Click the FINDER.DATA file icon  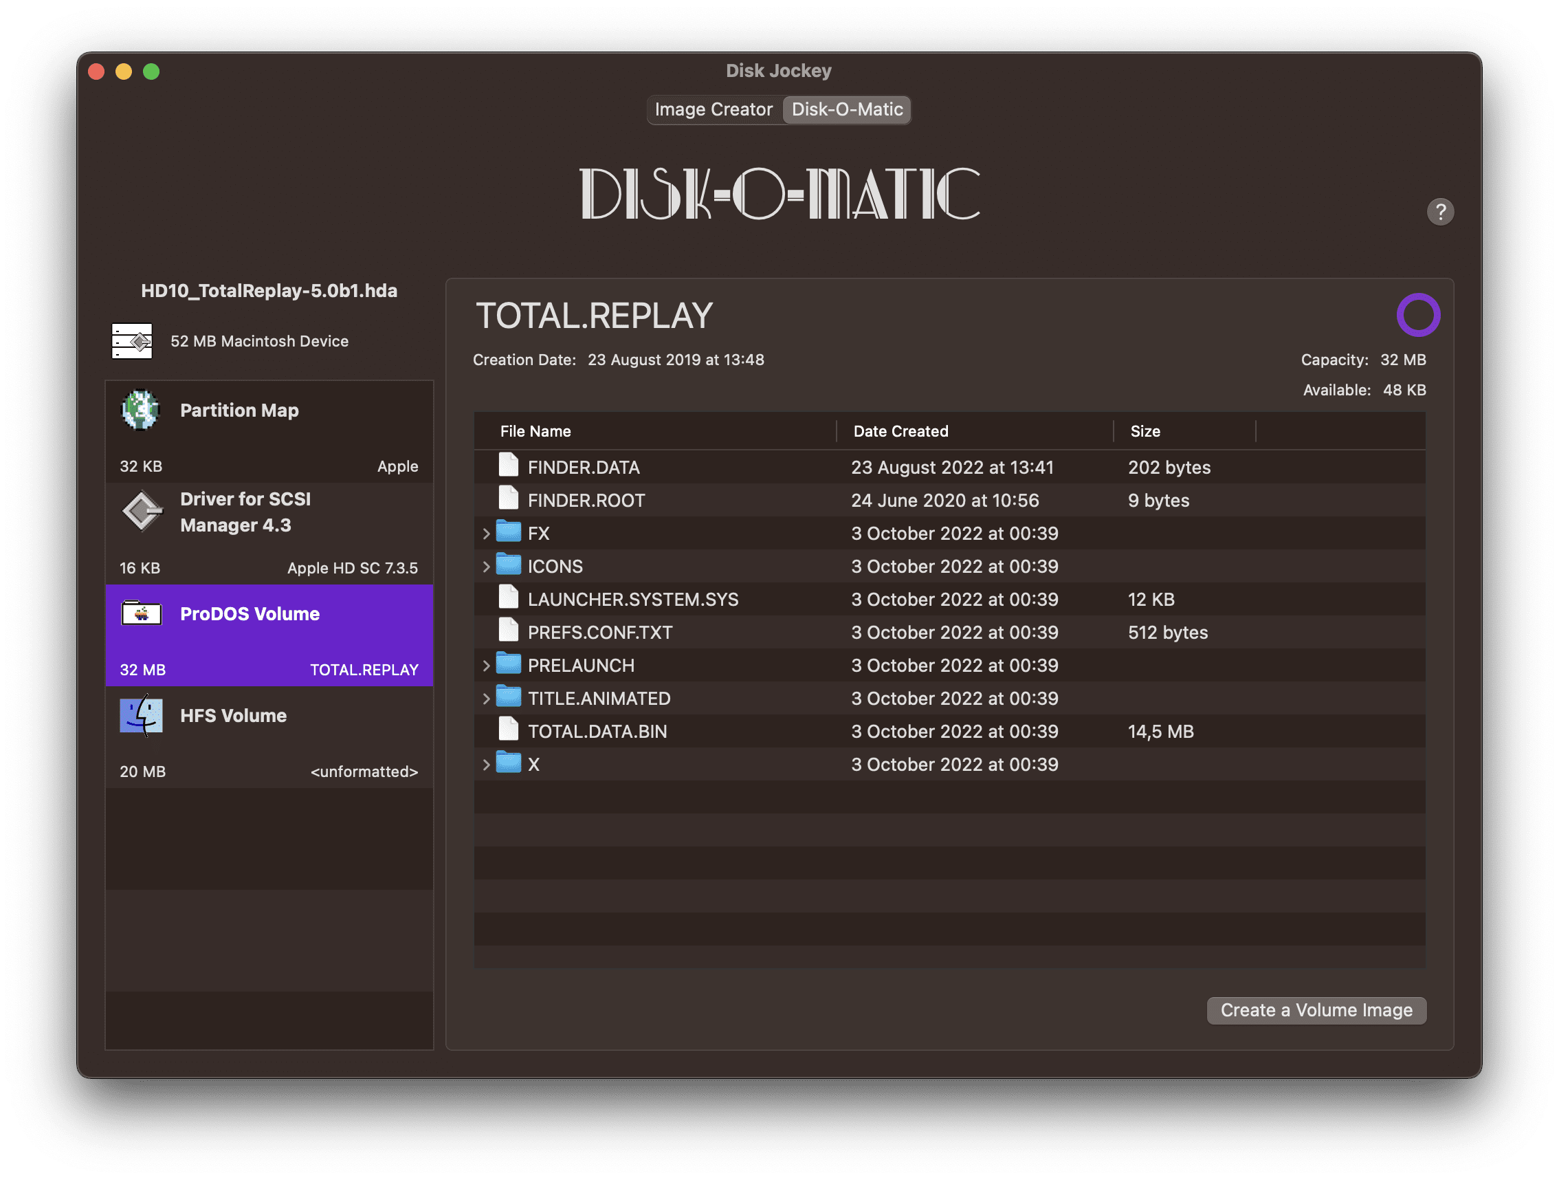pyautogui.click(x=508, y=466)
